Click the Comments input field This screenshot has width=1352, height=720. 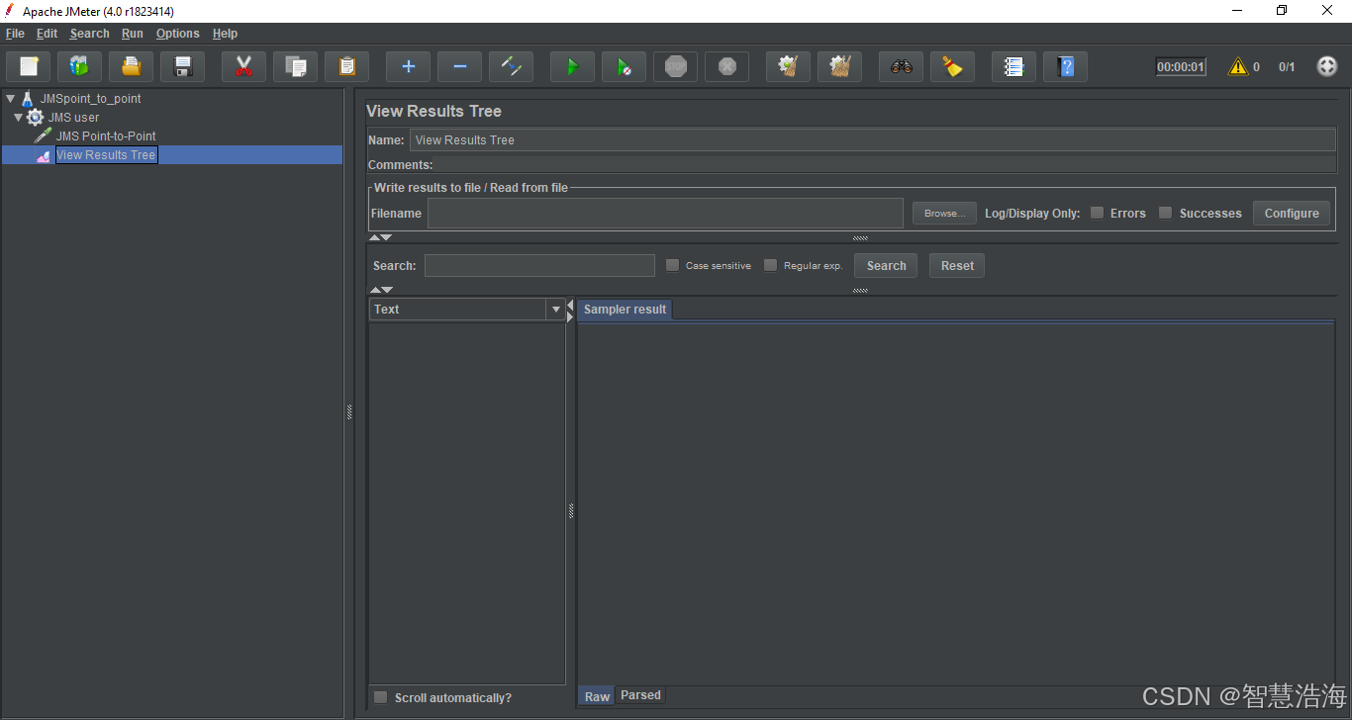click(x=886, y=164)
